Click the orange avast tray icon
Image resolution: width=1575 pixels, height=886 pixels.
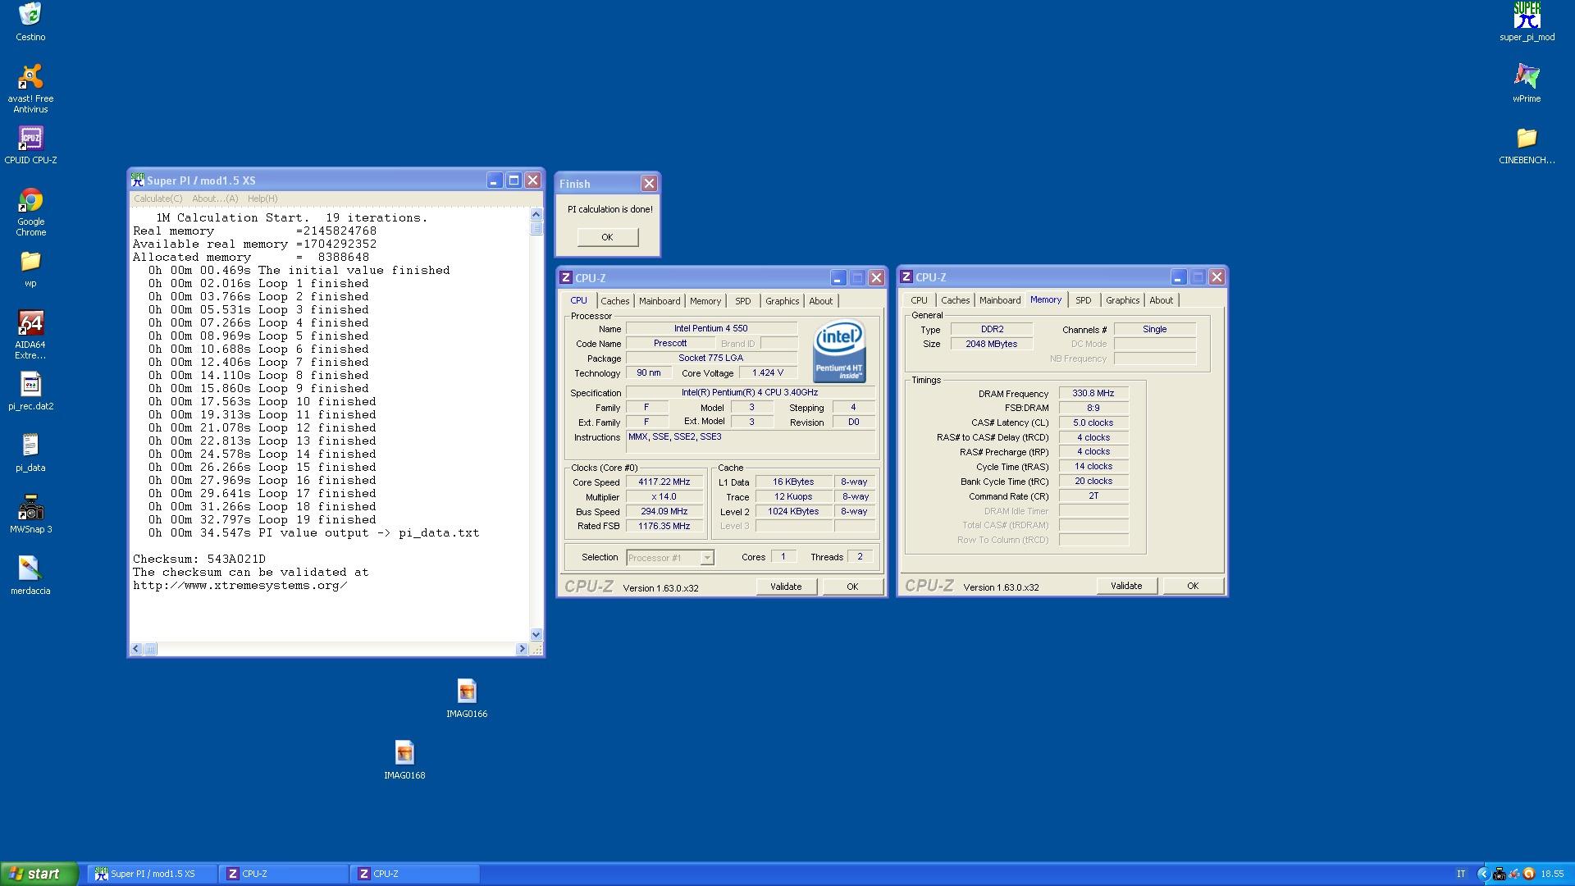click(1529, 874)
